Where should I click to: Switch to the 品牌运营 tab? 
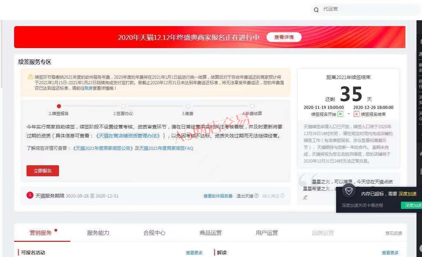pyautogui.click(x=323, y=233)
